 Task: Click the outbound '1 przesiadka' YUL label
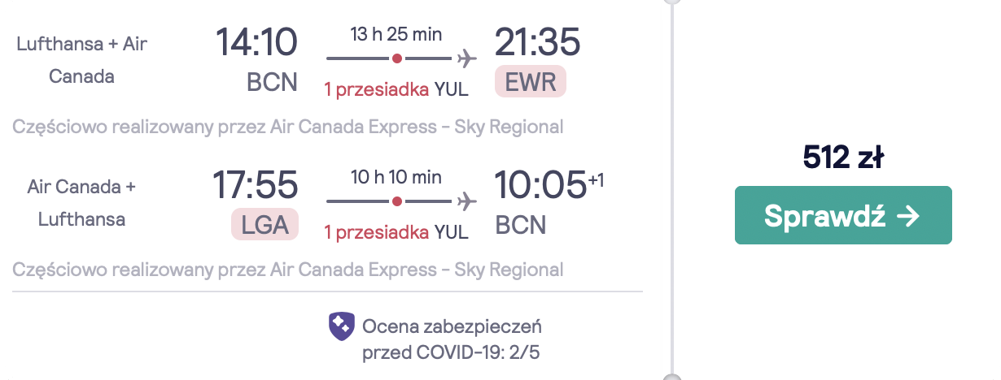(396, 89)
